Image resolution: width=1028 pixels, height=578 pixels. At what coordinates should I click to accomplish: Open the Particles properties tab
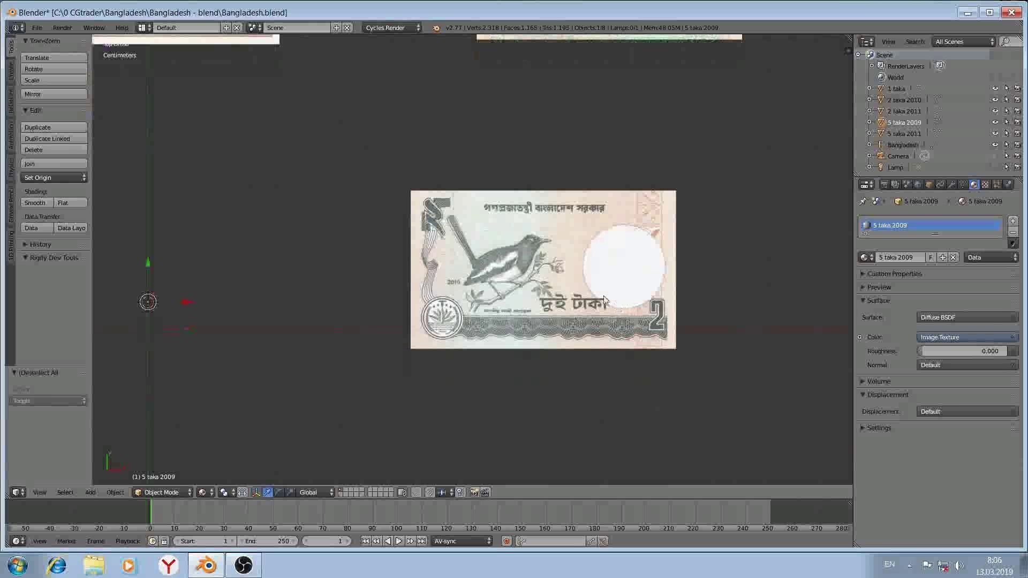tap(996, 184)
